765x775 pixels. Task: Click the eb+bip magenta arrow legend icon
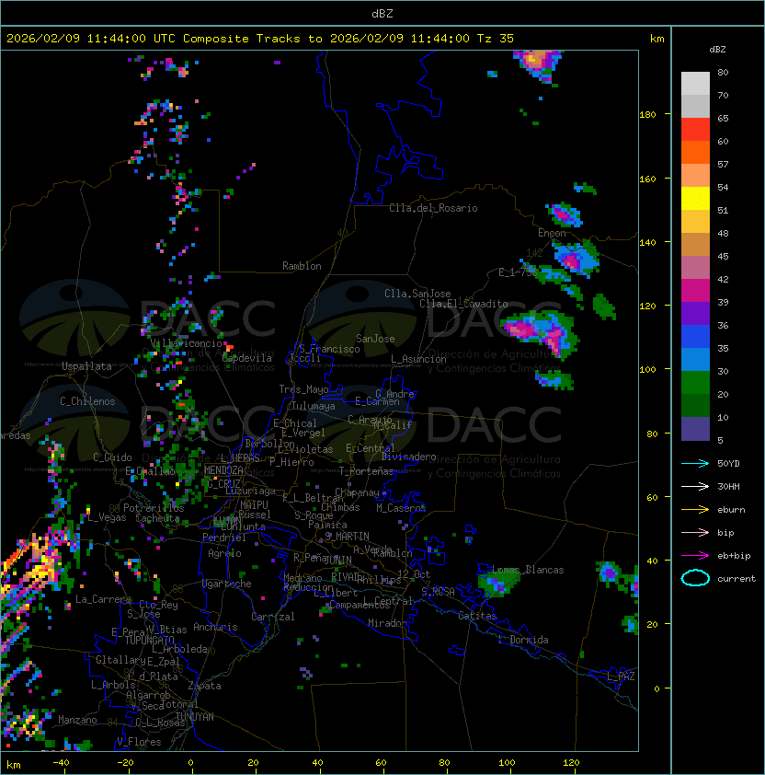[x=695, y=556]
